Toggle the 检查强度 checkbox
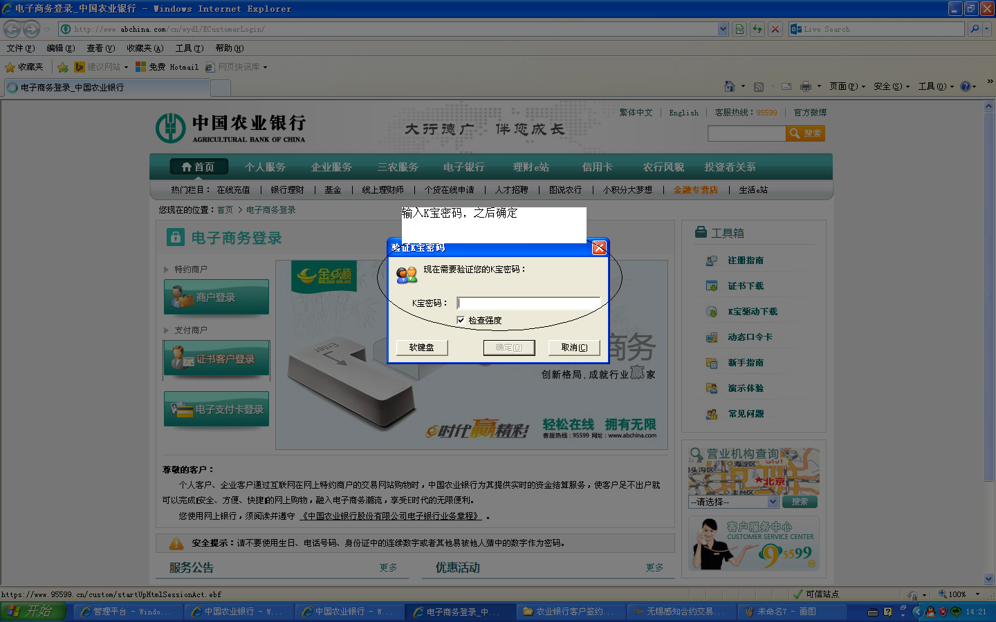The image size is (996, 622). [x=461, y=320]
